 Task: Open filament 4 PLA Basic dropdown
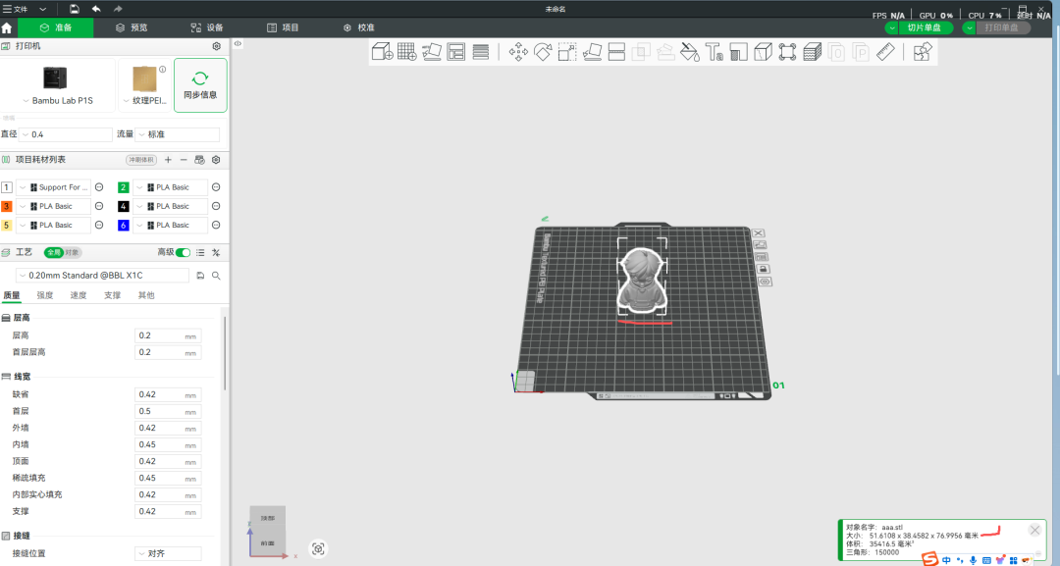click(171, 206)
